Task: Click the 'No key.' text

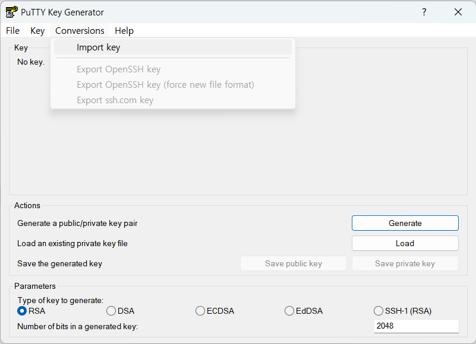Action: click(x=31, y=62)
